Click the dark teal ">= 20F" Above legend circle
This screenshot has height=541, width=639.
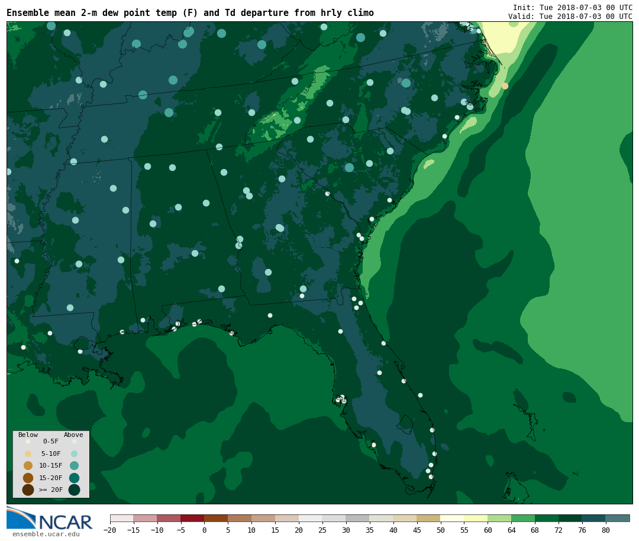coord(74,490)
